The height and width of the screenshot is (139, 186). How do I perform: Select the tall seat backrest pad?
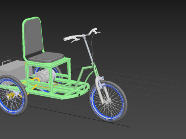coord(34,37)
